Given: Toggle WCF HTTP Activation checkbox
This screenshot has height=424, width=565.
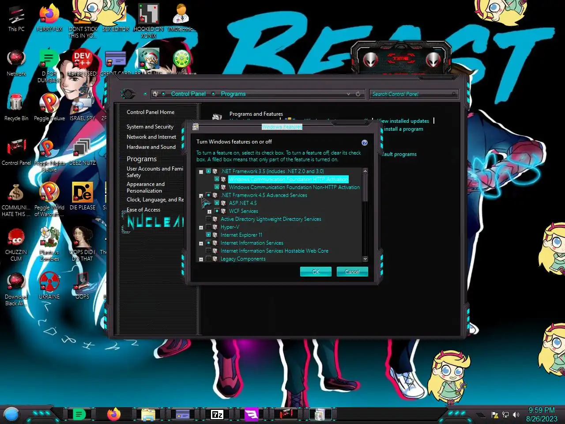Looking at the screenshot, I should [217, 179].
